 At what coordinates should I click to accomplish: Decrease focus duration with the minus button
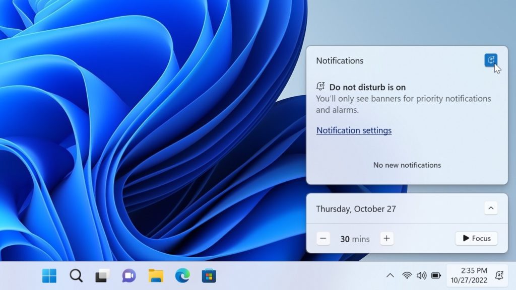[x=323, y=238]
